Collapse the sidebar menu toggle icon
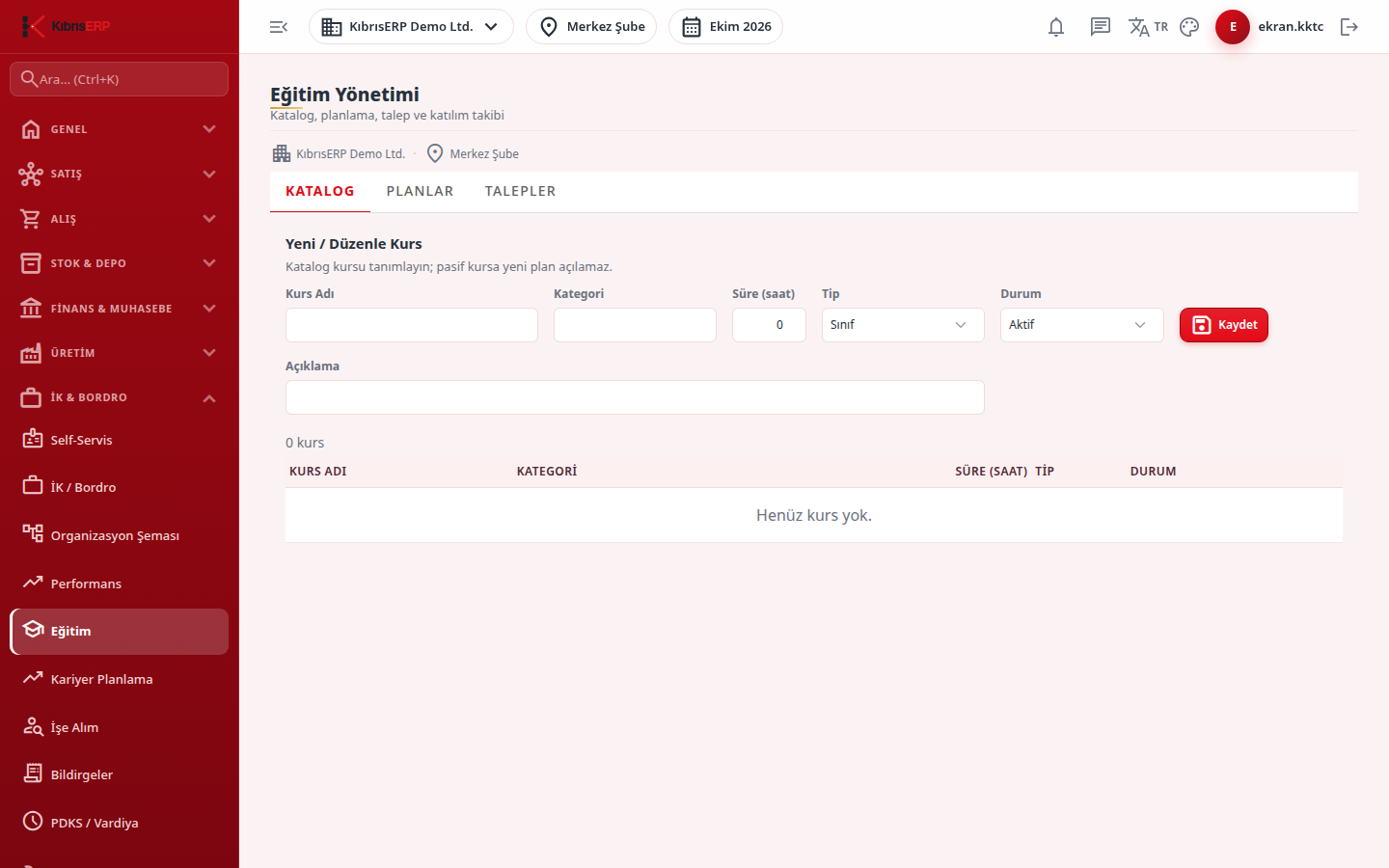The height and width of the screenshot is (868, 1389). pyautogui.click(x=279, y=27)
